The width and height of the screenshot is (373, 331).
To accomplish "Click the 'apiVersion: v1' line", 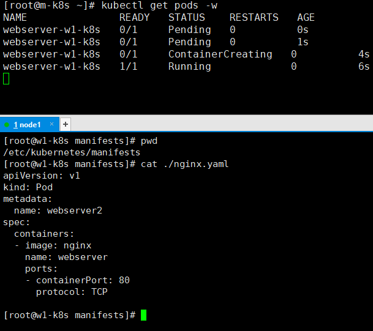I will 42,176.
